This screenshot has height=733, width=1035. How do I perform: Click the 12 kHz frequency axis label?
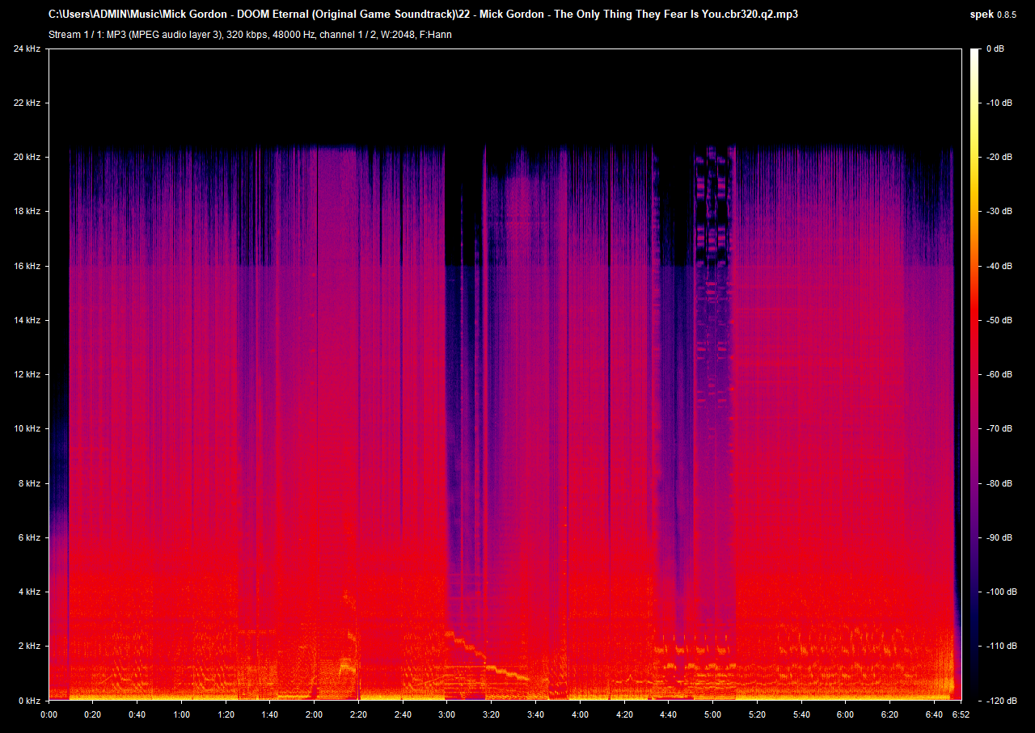coord(27,374)
